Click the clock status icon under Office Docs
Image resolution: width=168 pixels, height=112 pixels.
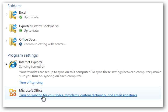click(x=21, y=44)
